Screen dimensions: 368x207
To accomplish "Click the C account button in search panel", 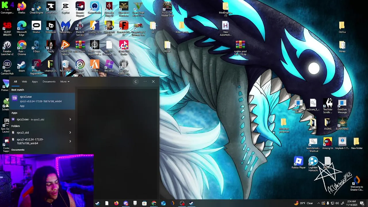I will point(136,81).
